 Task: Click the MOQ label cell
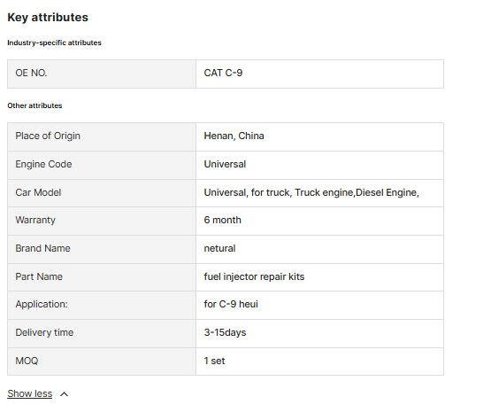pyautogui.click(x=102, y=361)
